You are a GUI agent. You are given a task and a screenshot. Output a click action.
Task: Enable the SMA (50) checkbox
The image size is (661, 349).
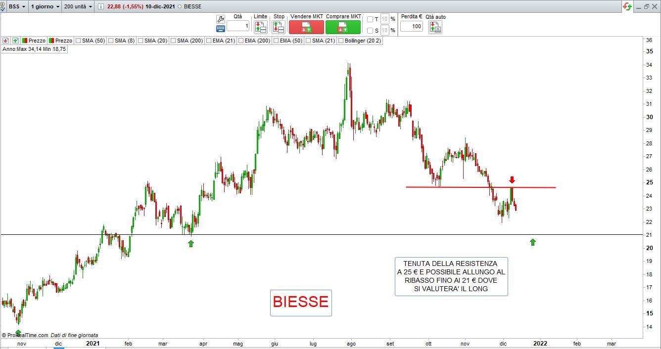click(78, 41)
